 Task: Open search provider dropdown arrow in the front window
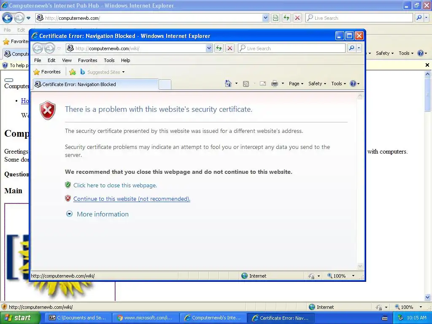pyautogui.click(x=359, y=48)
